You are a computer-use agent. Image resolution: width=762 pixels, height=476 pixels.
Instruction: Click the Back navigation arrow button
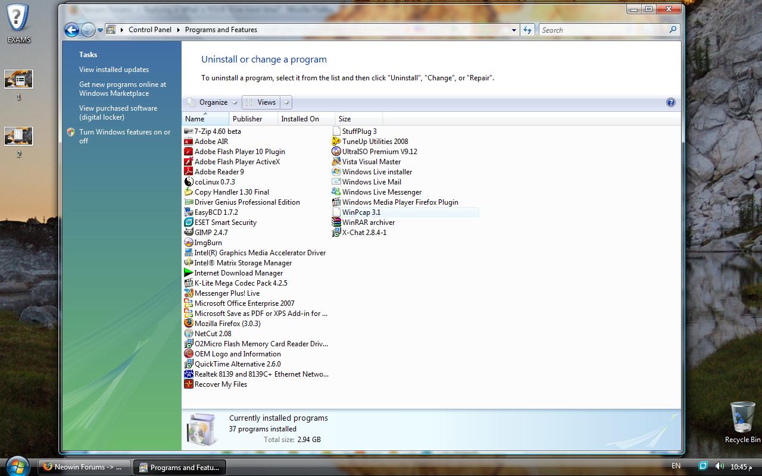click(x=71, y=30)
